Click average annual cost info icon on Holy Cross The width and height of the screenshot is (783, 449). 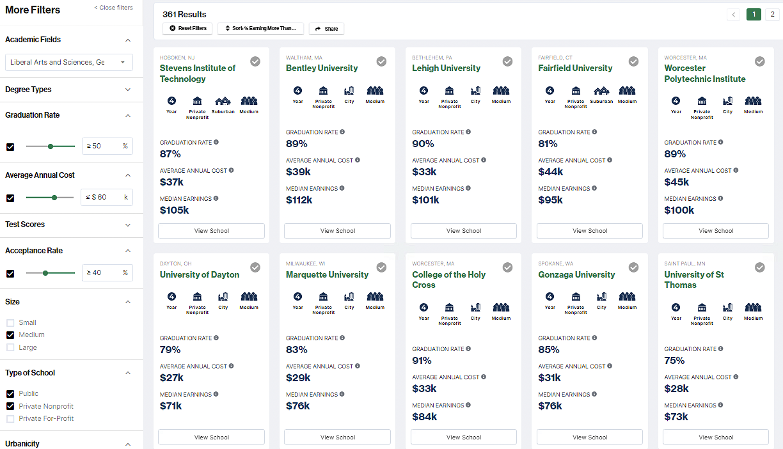pos(485,377)
